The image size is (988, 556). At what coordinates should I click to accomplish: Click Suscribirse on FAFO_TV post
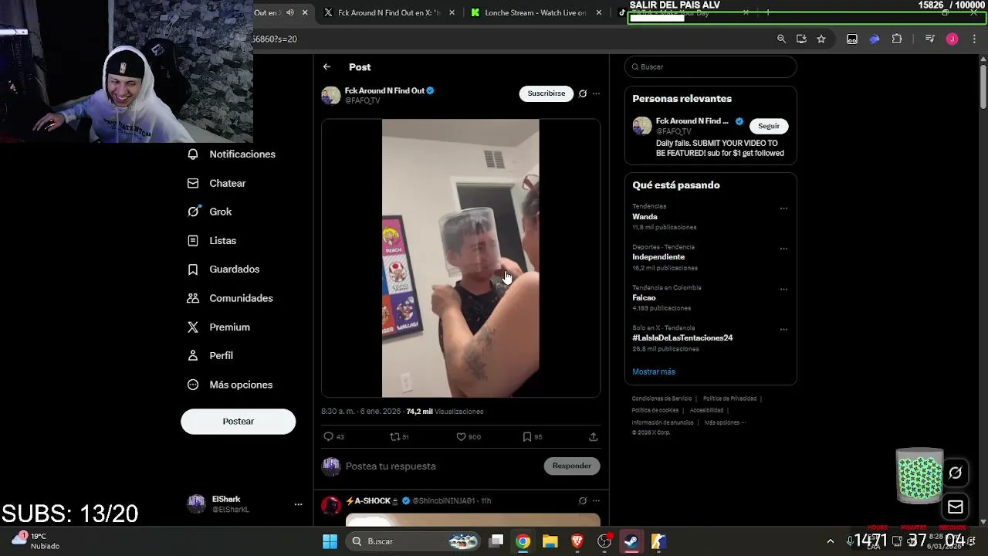coord(546,93)
